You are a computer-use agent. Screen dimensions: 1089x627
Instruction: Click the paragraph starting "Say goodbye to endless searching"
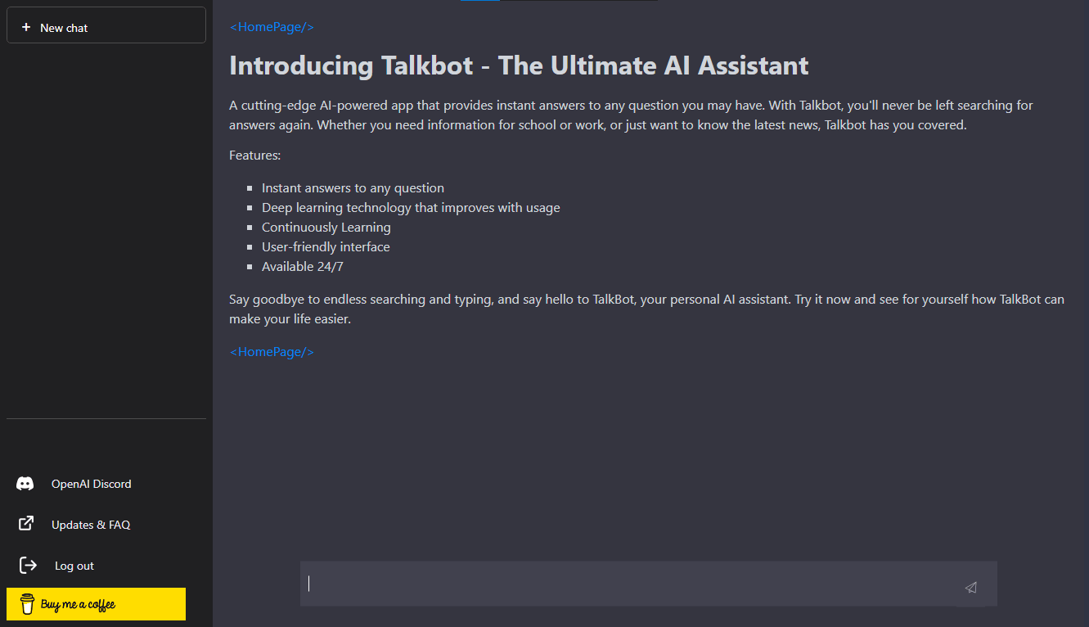[646, 309]
